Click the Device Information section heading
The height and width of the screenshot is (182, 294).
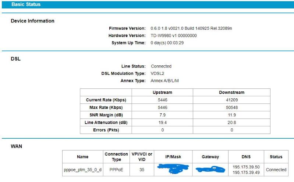coord(33,21)
